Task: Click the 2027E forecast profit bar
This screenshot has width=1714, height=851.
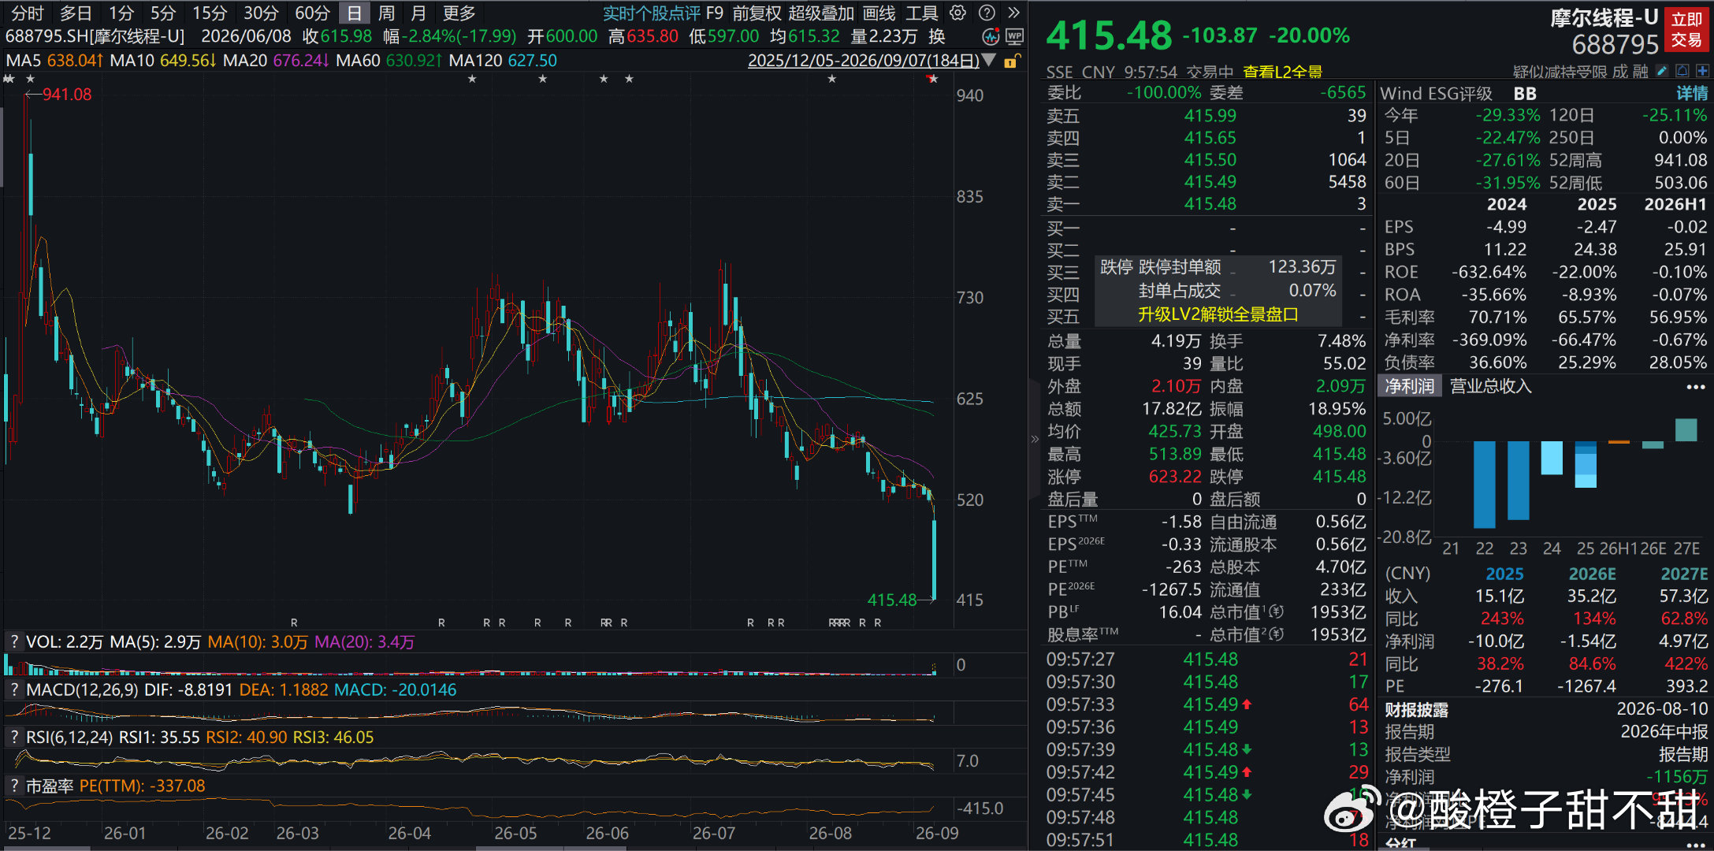Action: 1686,429
